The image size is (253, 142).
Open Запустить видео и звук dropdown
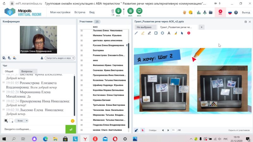pyautogui.click(x=60, y=58)
